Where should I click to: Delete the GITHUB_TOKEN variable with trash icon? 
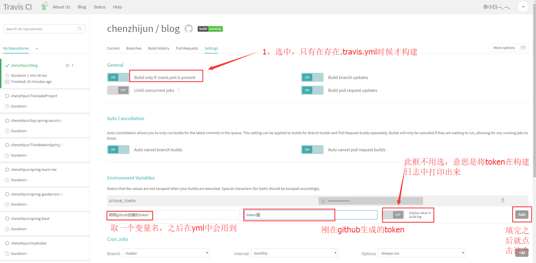[x=503, y=200]
